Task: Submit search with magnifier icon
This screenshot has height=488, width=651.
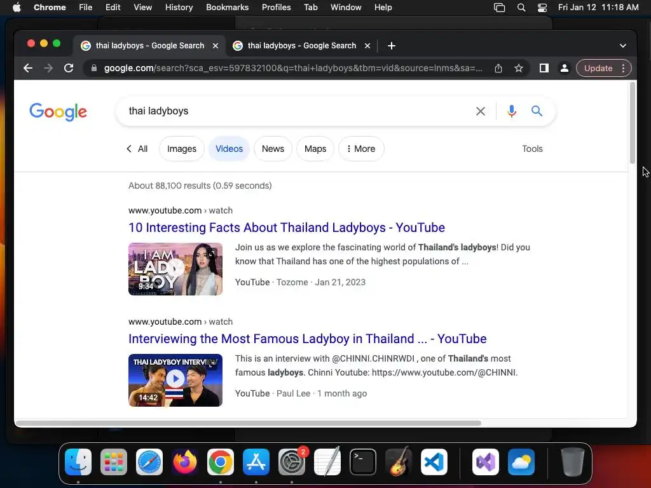Action: 537,111
